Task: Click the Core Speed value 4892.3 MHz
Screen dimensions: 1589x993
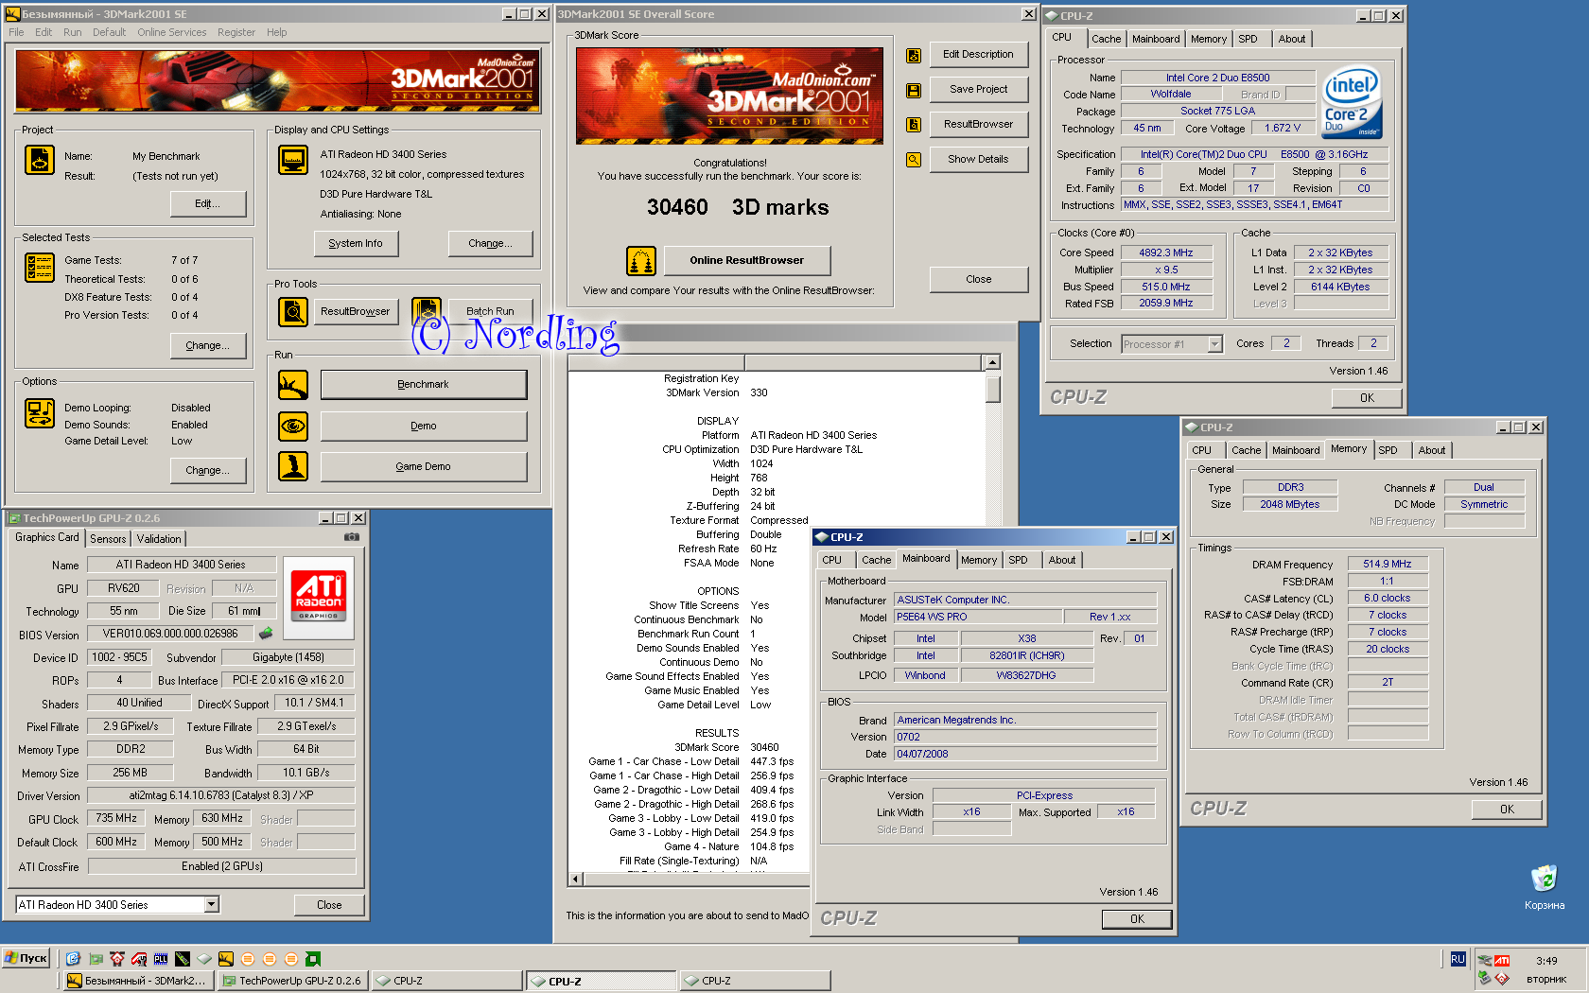Action: point(1166,253)
